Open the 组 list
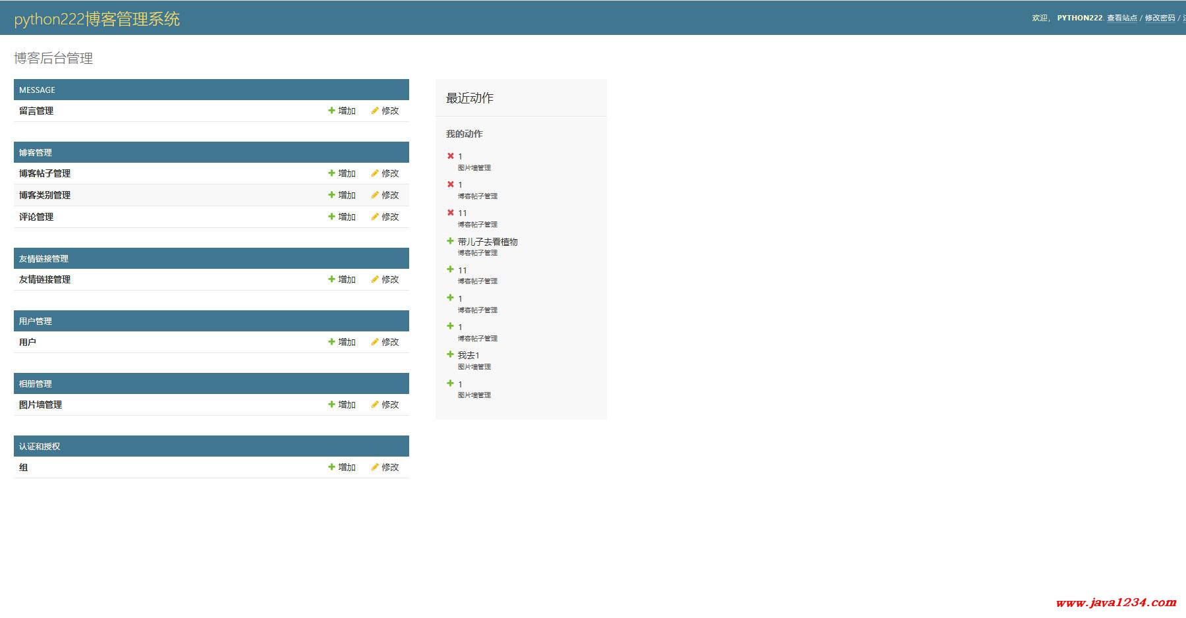The width and height of the screenshot is (1186, 618). pos(24,467)
